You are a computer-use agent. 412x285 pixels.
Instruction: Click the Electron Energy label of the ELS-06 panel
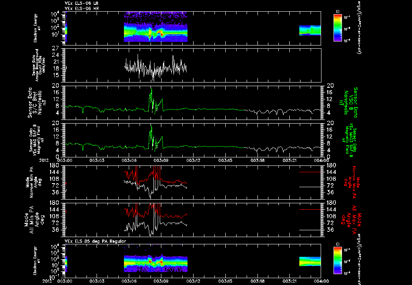pyautogui.click(x=35, y=28)
